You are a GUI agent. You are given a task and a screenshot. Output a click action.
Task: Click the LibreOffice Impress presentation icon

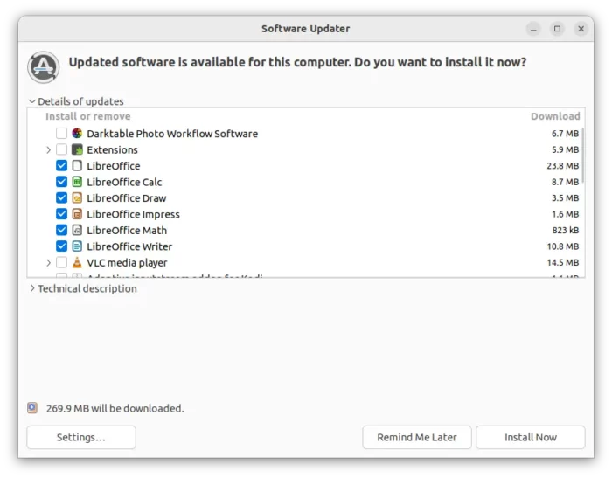pos(77,214)
